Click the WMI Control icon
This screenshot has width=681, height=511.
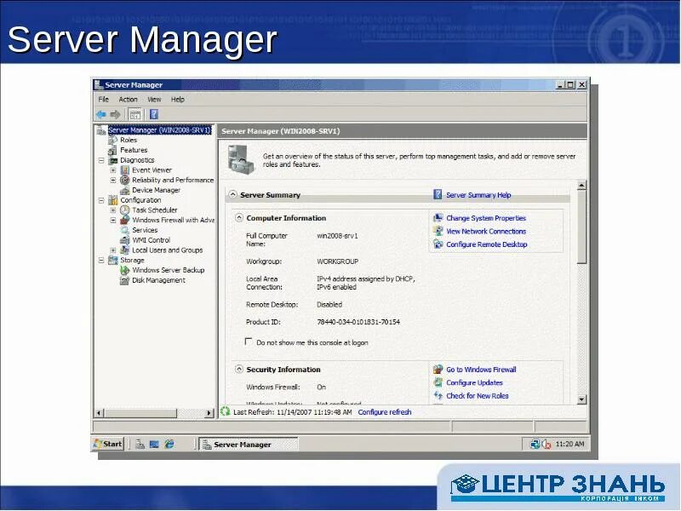[124, 240]
